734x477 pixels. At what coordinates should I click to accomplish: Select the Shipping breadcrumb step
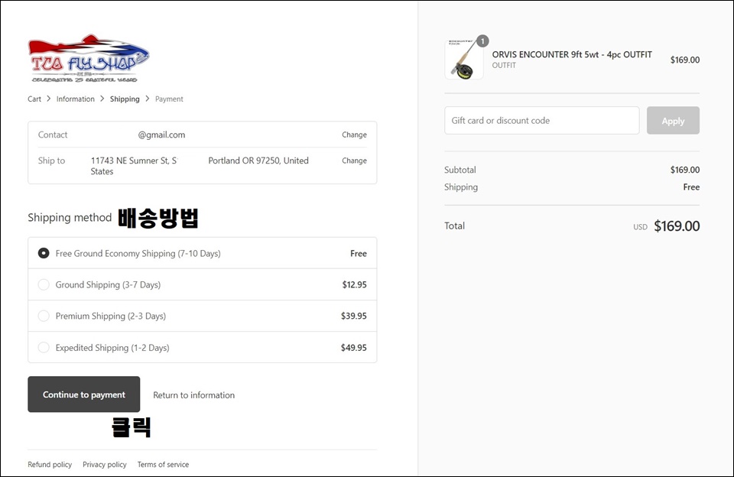(125, 99)
